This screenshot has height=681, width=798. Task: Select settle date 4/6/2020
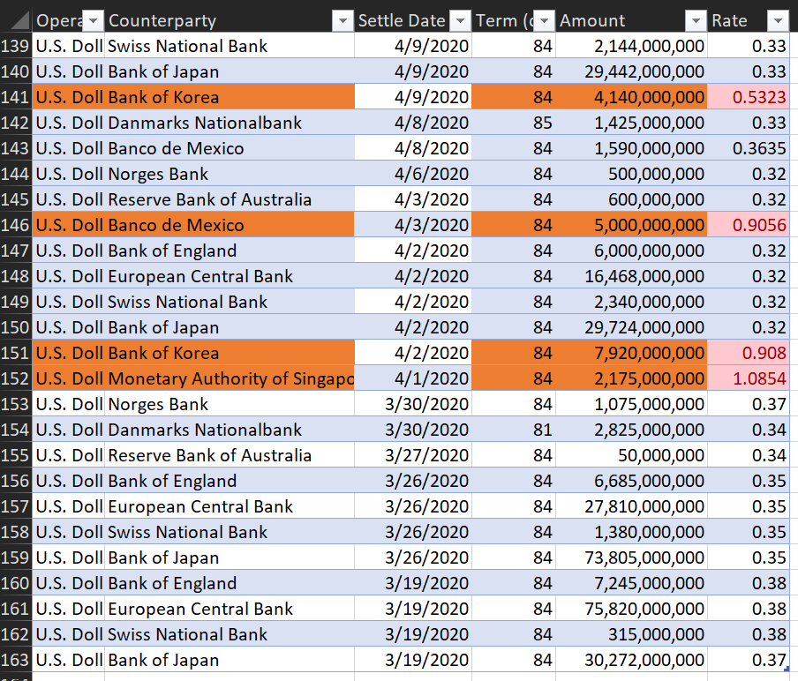413,174
